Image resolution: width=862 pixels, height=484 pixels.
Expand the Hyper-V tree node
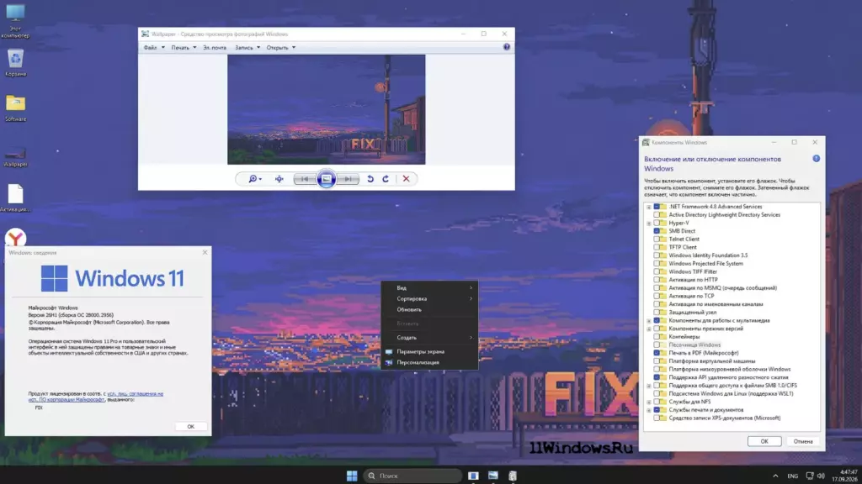click(649, 224)
